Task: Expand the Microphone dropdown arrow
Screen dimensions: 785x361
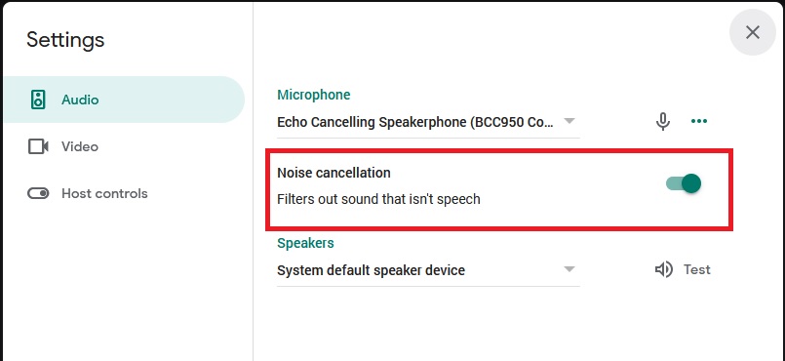Action: tap(569, 121)
